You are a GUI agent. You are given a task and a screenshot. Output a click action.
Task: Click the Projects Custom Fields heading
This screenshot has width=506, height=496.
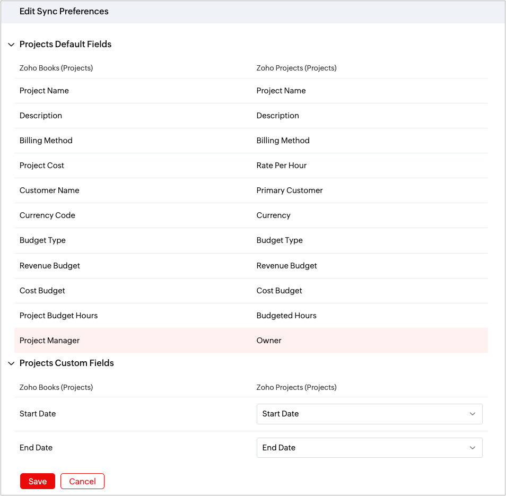pos(67,363)
